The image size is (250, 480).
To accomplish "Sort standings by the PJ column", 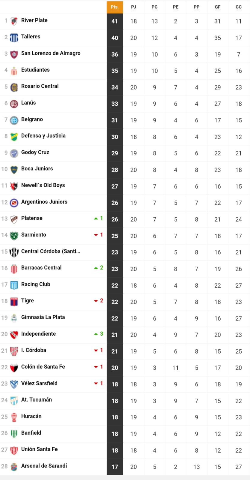I will click(x=133, y=7).
